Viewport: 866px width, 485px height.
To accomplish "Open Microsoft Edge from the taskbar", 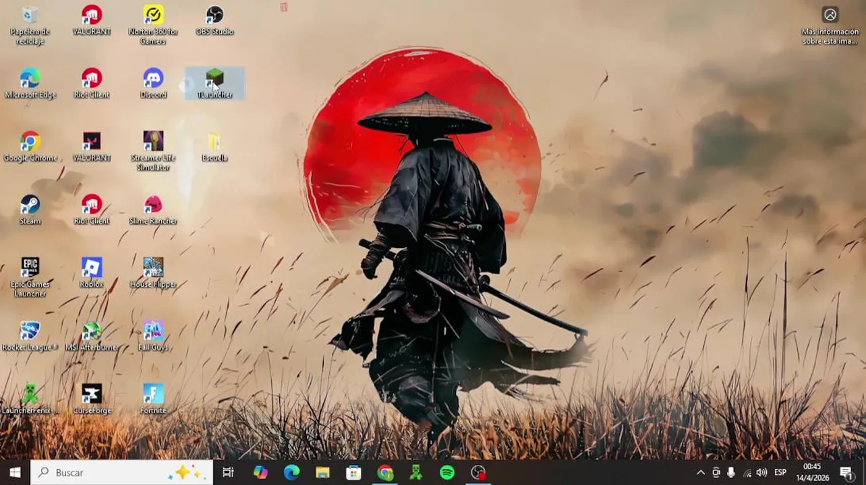I will 291,472.
